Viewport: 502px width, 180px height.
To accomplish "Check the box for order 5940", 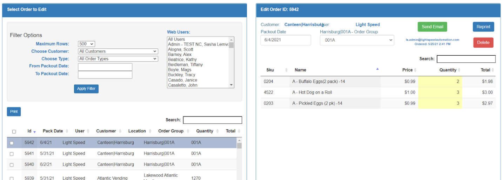I will click(12, 165).
